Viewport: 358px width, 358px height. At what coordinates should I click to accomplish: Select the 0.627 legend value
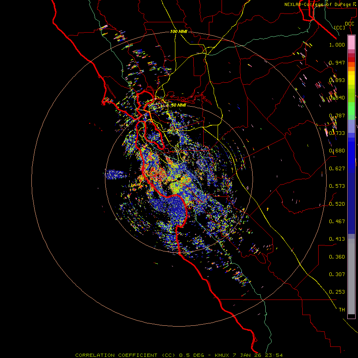point(337,169)
